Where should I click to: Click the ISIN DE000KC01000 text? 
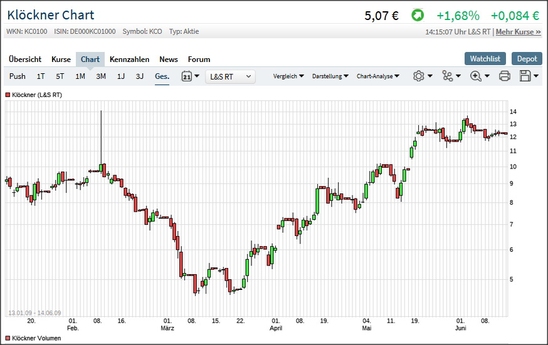click(85, 31)
